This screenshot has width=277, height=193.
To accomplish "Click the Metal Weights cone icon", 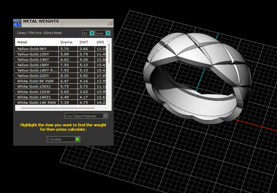I will 17,23.
